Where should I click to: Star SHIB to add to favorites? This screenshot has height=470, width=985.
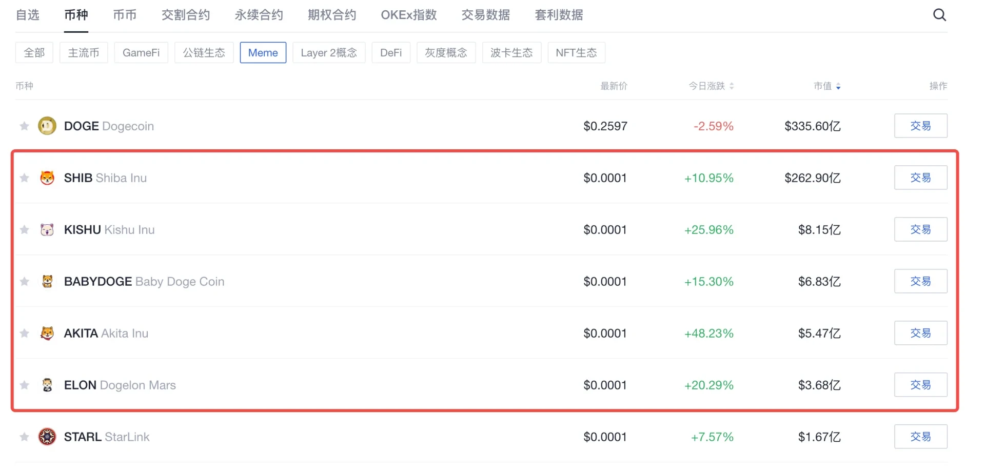24,178
